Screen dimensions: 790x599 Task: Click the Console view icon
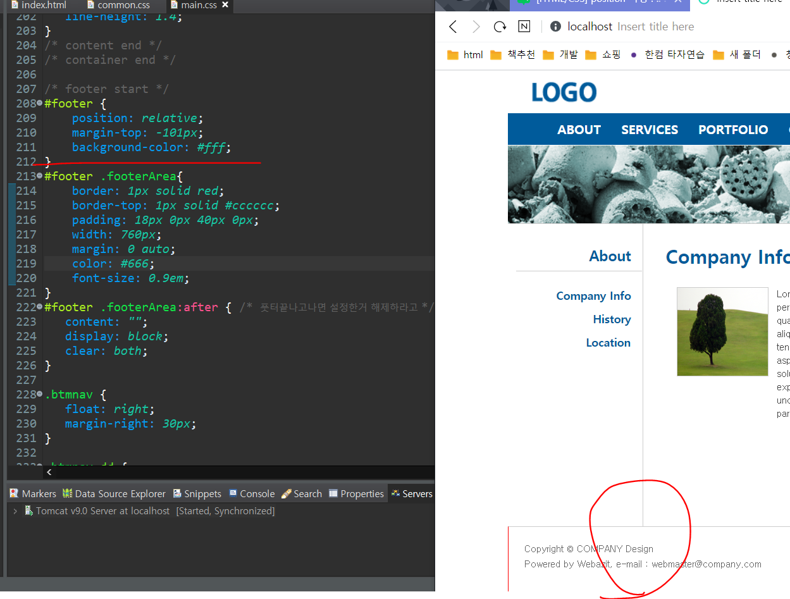coord(233,493)
